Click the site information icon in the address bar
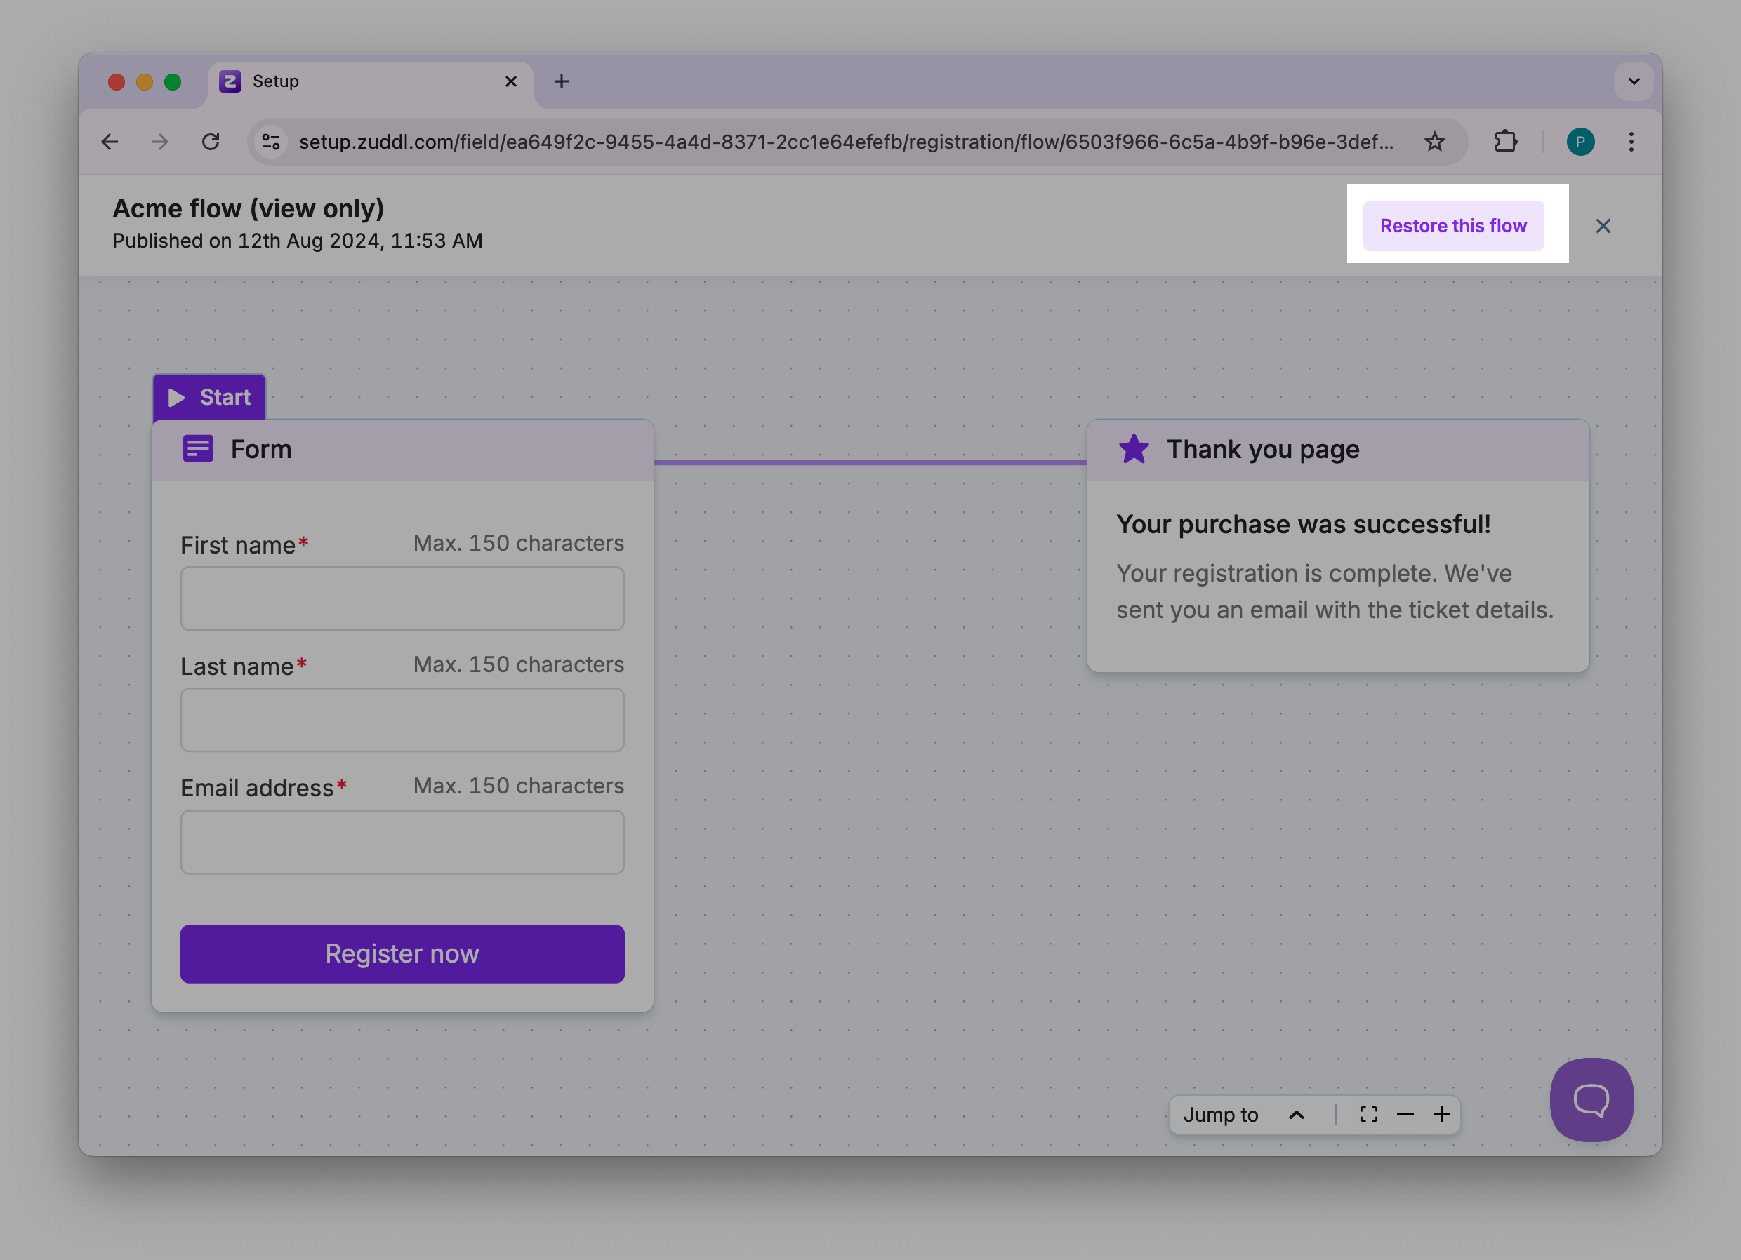 [271, 142]
